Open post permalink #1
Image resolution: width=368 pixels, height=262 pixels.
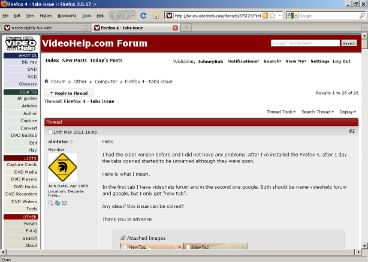(x=352, y=131)
